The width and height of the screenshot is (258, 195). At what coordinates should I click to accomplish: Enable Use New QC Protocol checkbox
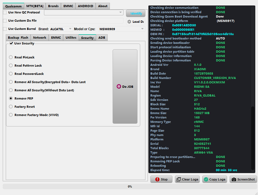5,13
